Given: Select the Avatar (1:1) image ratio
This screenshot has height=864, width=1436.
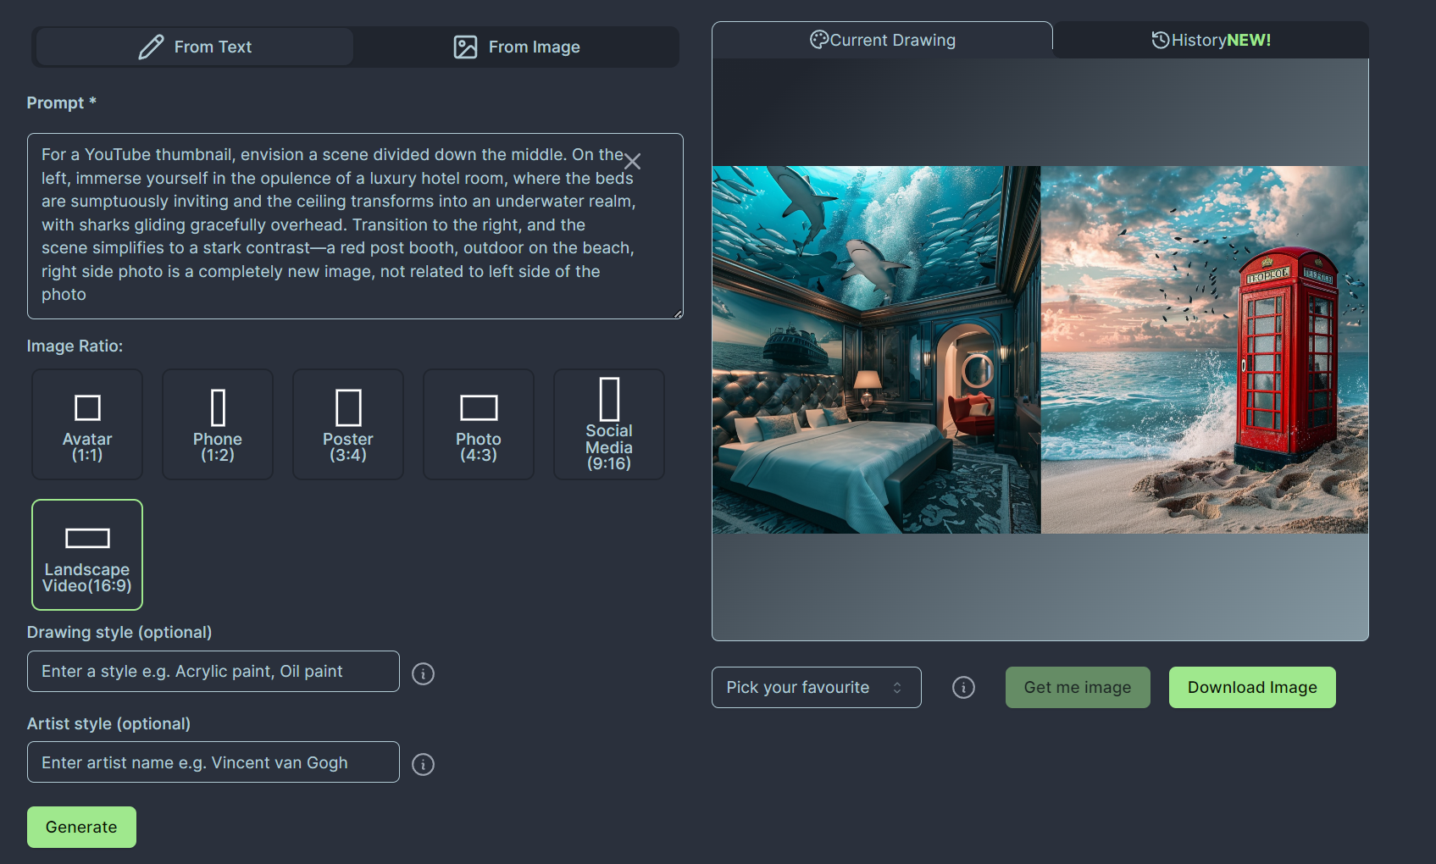Looking at the screenshot, I should click(87, 424).
